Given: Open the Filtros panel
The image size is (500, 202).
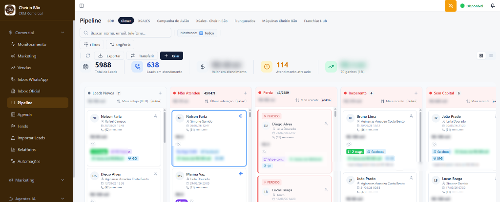Looking at the screenshot, I should [x=91, y=45].
